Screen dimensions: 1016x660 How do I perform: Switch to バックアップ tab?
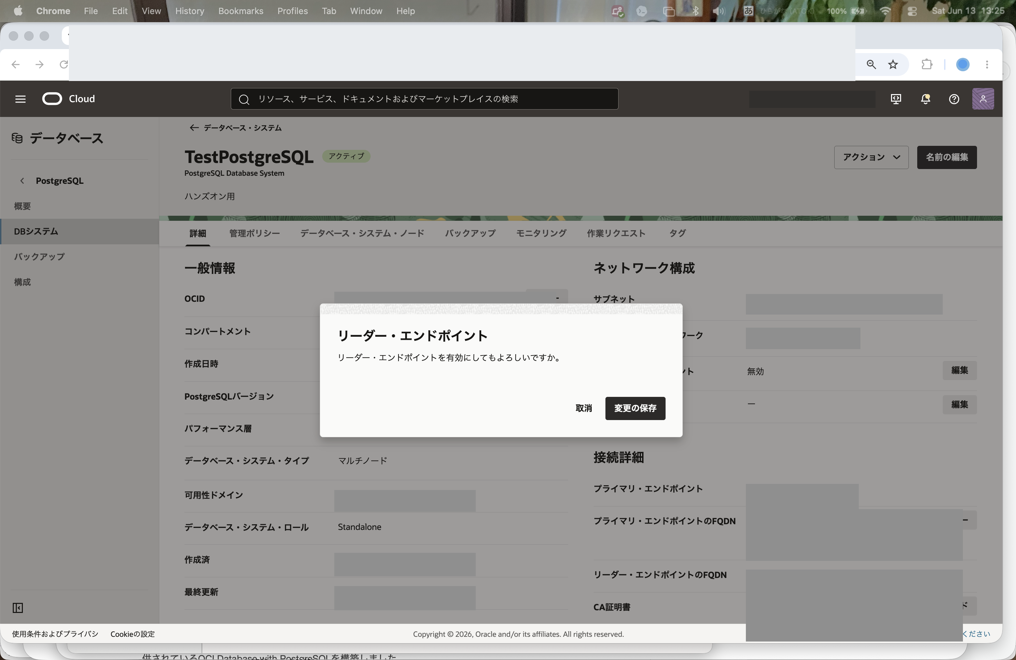[x=470, y=234]
